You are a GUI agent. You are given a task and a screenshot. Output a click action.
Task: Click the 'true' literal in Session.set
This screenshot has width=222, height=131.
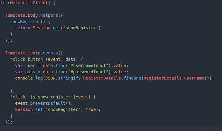point(91,110)
